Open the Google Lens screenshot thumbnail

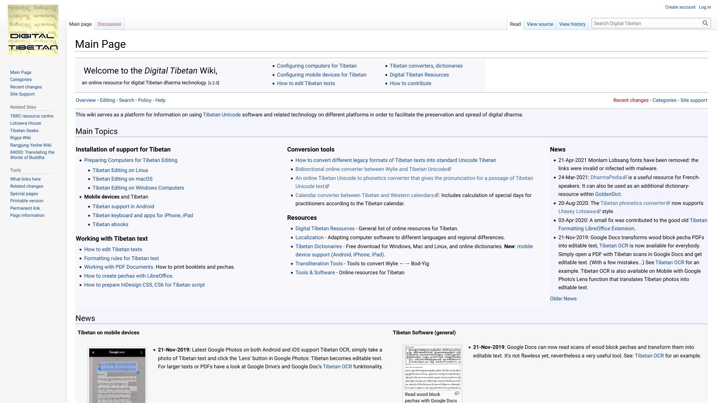coord(117,375)
